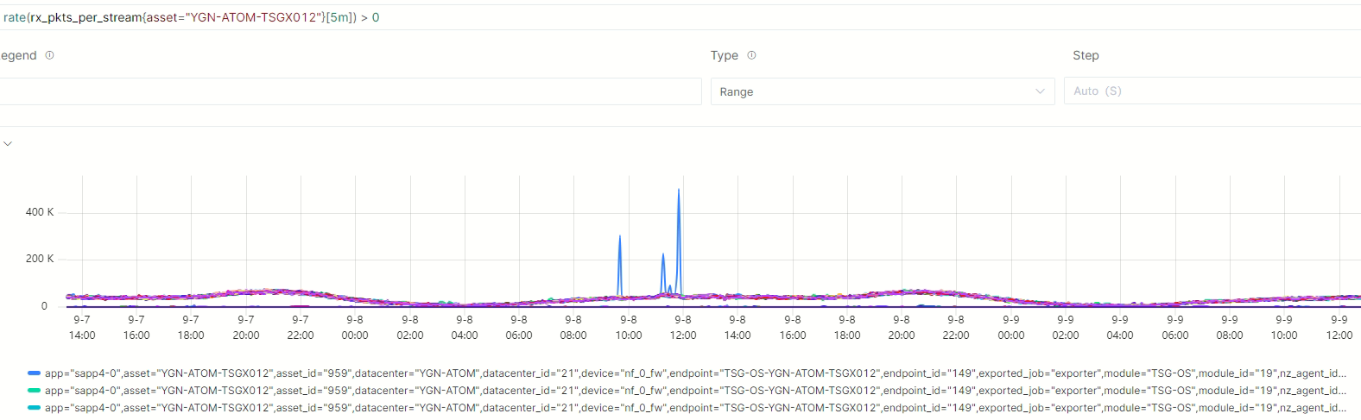Image resolution: width=1361 pixels, height=420 pixels.
Task: Click the info icon beside Legend
Action: tap(49, 55)
